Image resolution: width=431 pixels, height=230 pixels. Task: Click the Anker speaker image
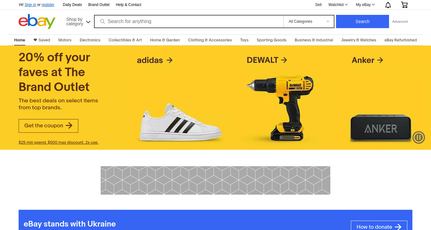[x=381, y=128]
